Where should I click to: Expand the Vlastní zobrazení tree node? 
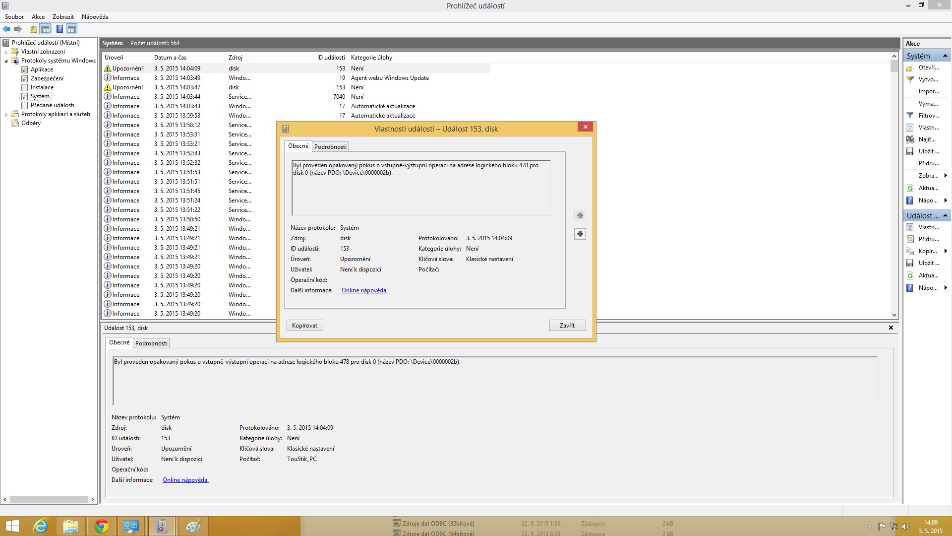pyautogui.click(x=6, y=52)
